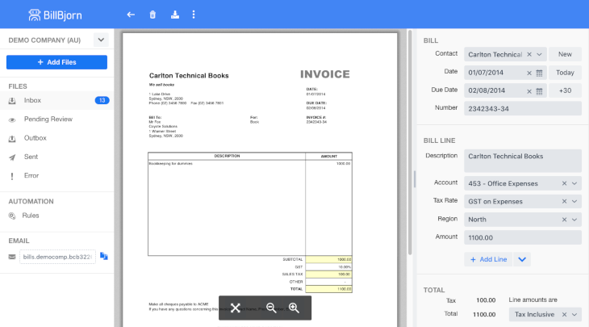Click the document viewer scrollbar
589x327 pixels.
click(410, 142)
